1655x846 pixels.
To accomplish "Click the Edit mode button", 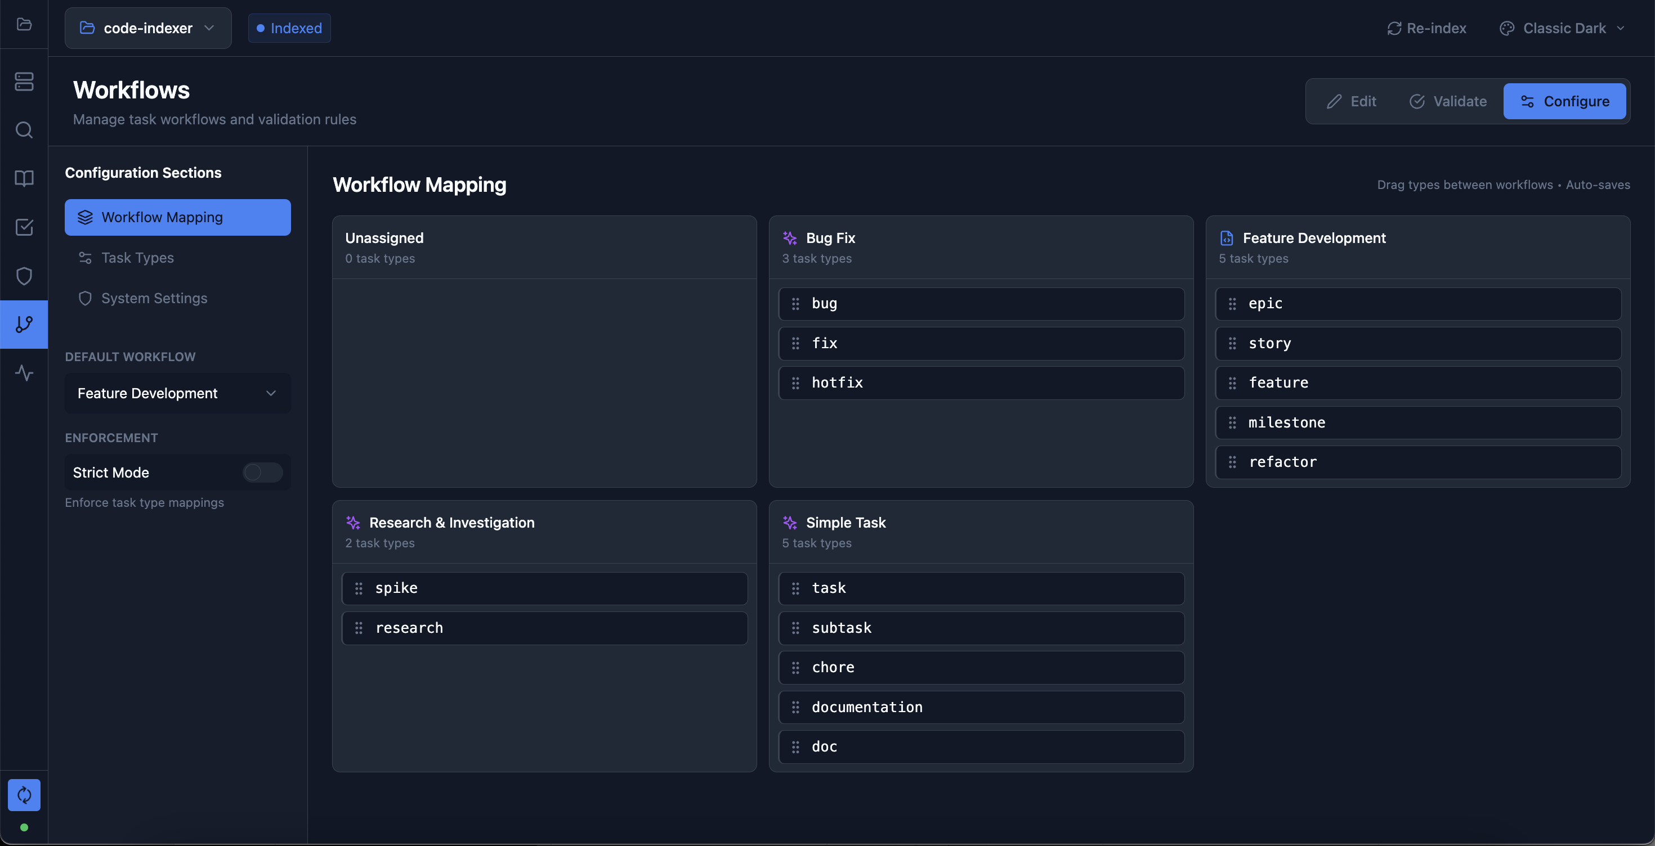I will [x=1352, y=101].
